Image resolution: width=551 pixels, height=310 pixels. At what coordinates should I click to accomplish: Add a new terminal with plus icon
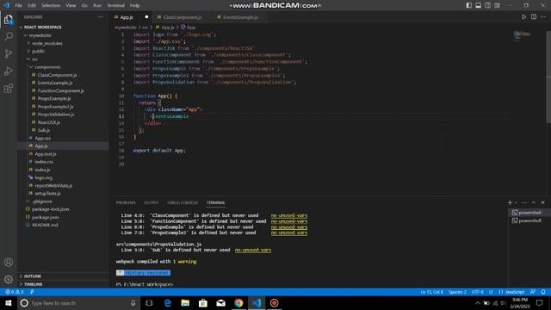pyautogui.click(x=510, y=202)
